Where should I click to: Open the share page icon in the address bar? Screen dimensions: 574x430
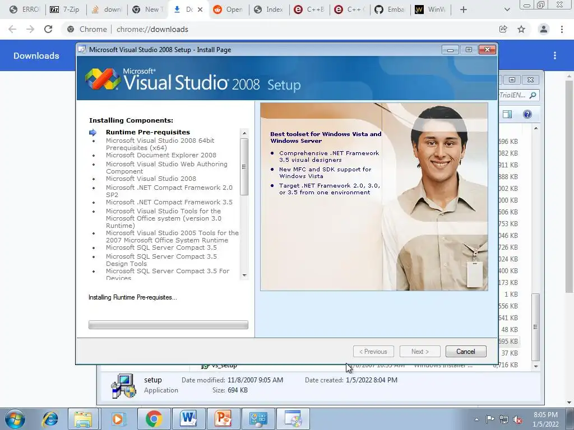(x=503, y=29)
